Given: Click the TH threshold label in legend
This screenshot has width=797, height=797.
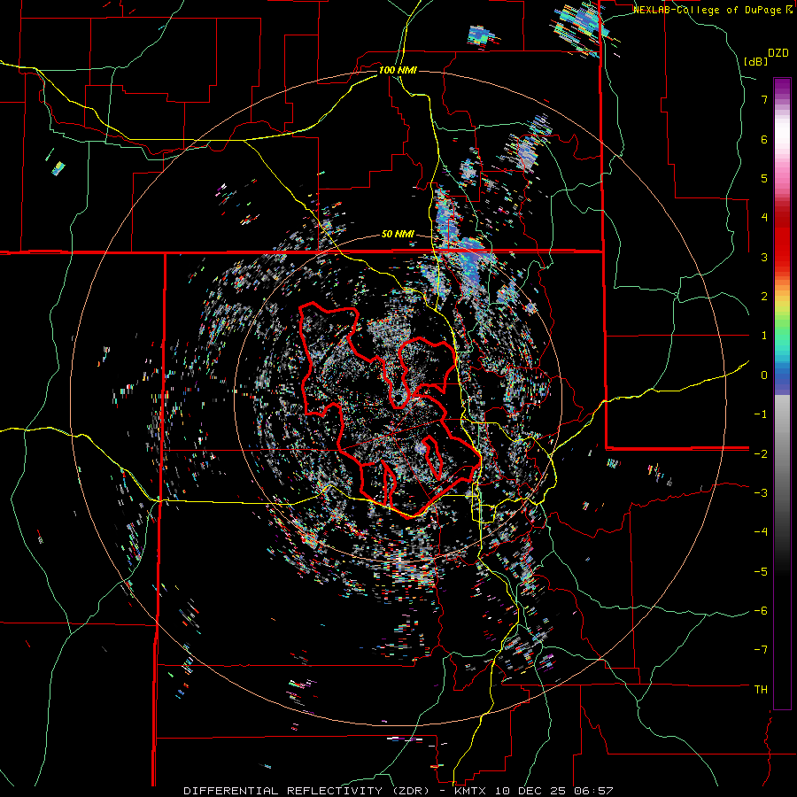Looking at the screenshot, I should pyautogui.click(x=761, y=690).
